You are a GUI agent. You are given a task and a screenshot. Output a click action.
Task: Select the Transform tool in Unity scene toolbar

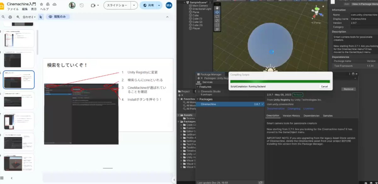click(217, 29)
